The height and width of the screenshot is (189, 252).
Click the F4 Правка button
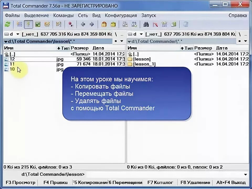click(55, 183)
